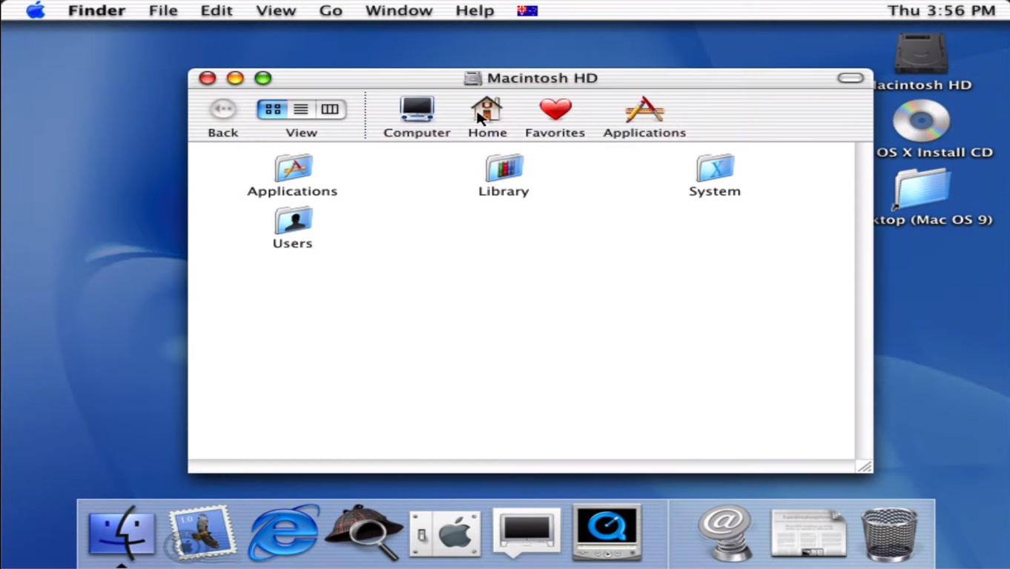Click the Macintosh HD window title text
Viewport: 1010px width, 569px height.
pos(542,78)
